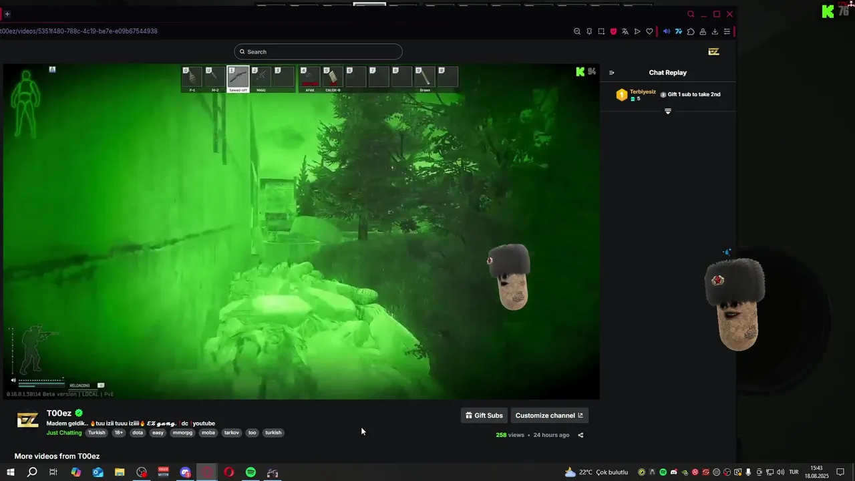Click the stream title starting Madem geldik
The height and width of the screenshot is (481, 855).
click(x=130, y=423)
